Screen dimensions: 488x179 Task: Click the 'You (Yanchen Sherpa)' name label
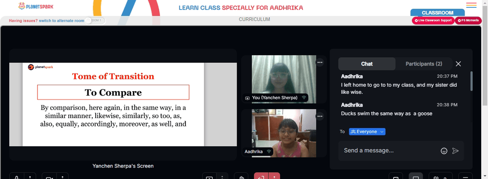pos(275,98)
